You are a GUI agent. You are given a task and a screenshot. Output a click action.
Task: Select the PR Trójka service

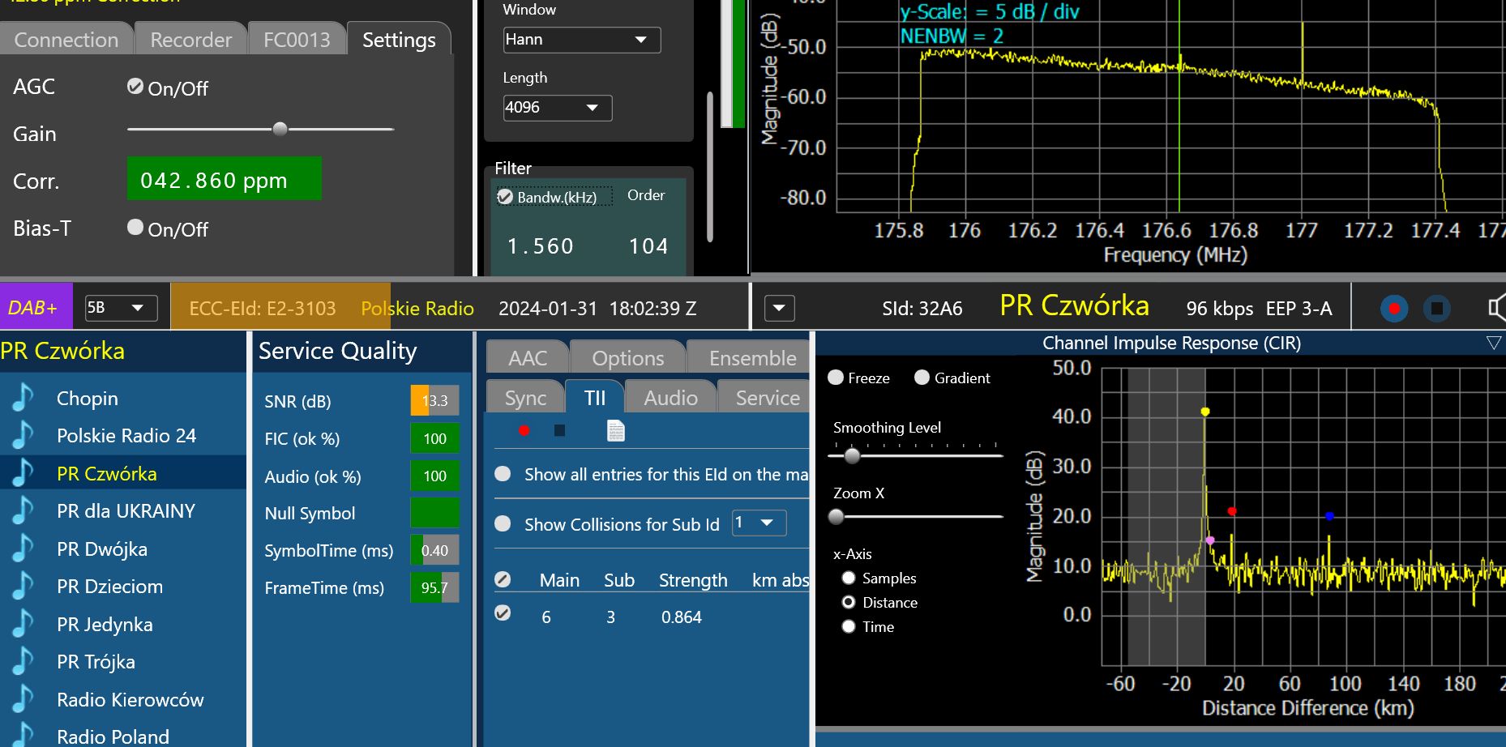pyautogui.click(x=96, y=662)
